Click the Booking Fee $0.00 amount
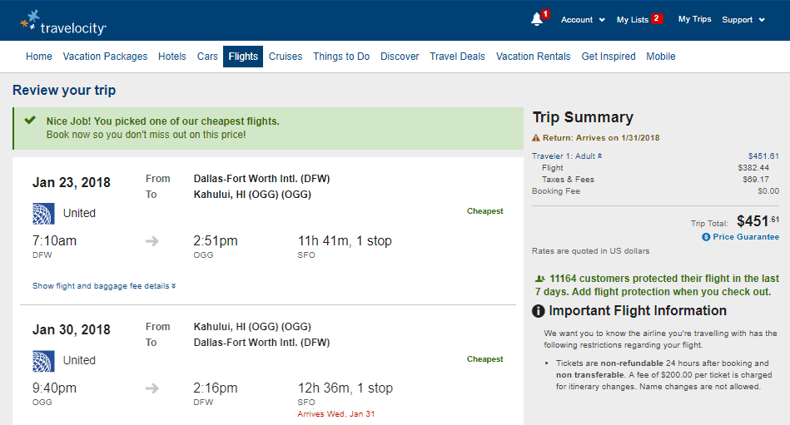The image size is (790, 425). pos(768,190)
